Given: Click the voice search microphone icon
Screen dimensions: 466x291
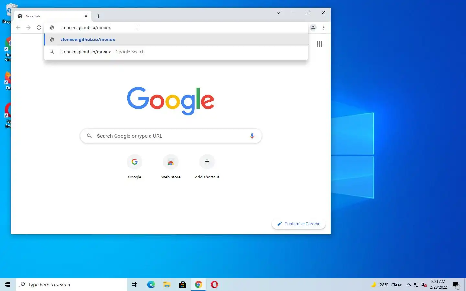Looking at the screenshot, I should coord(252,136).
